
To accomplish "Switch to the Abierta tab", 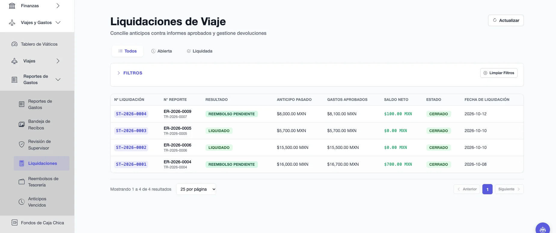I will [162, 51].
